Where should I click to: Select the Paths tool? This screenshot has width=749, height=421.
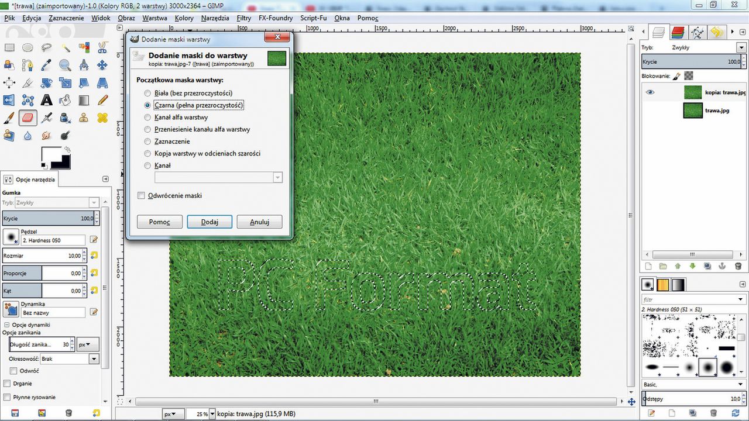pos(28,65)
